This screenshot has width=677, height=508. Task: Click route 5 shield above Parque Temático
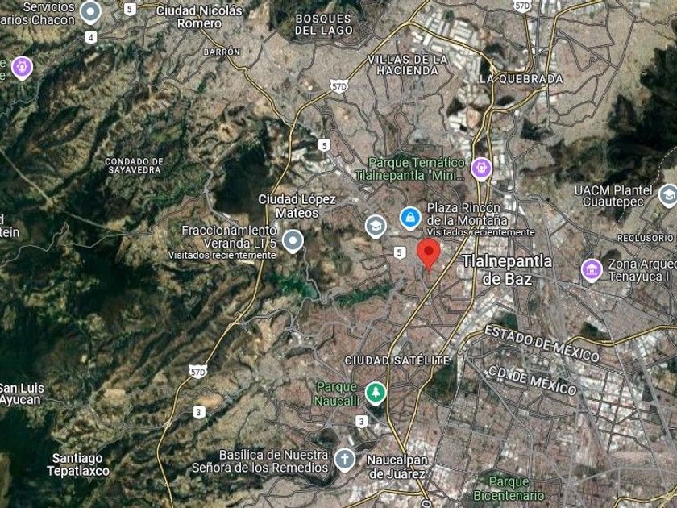pyautogui.click(x=324, y=145)
